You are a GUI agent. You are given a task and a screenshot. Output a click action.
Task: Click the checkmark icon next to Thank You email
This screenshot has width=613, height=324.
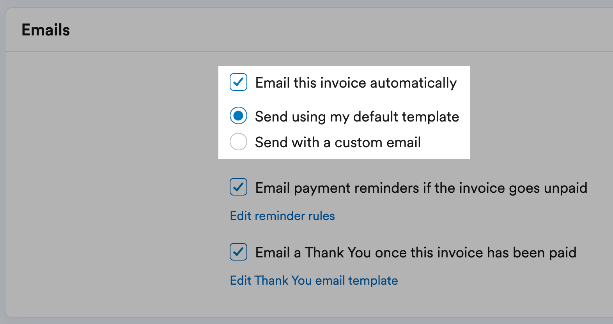238,252
